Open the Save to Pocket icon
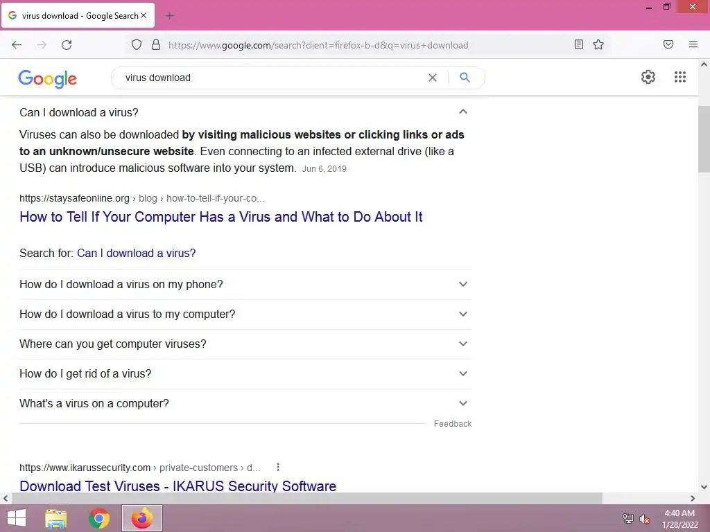The height and width of the screenshot is (532, 710). pos(668,44)
